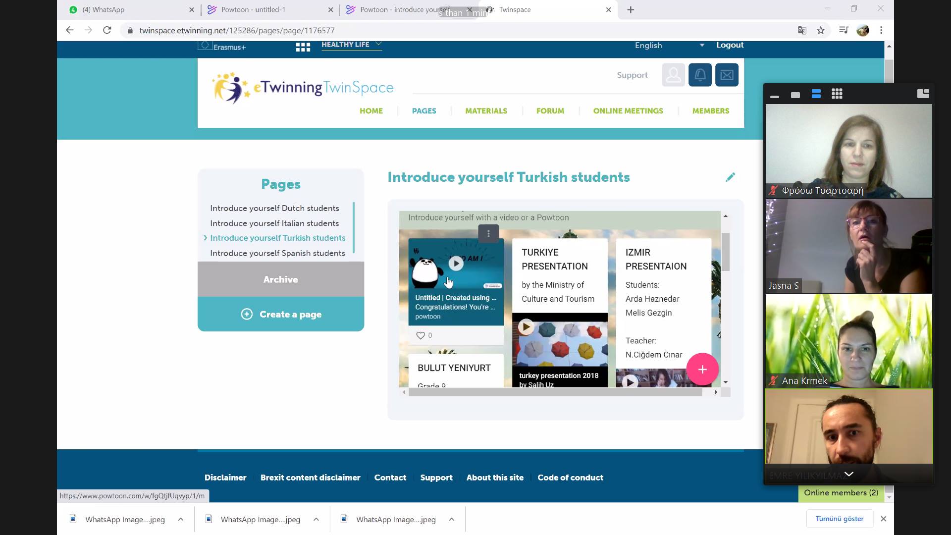Play the Powtoon panda video
This screenshot has height=535, width=951.
[456, 263]
